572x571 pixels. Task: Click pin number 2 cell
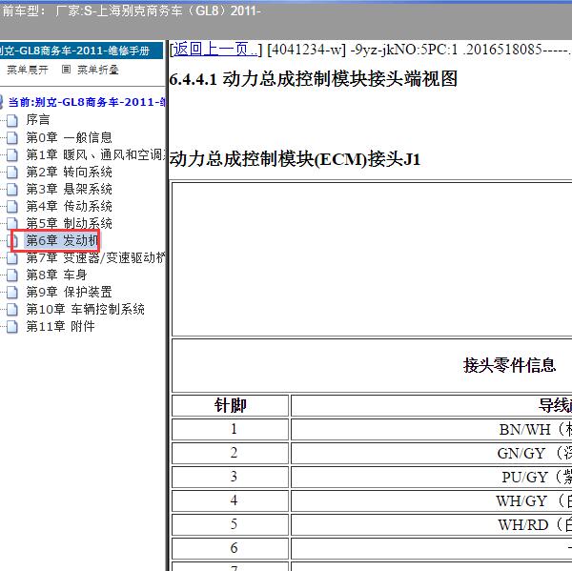coord(230,453)
